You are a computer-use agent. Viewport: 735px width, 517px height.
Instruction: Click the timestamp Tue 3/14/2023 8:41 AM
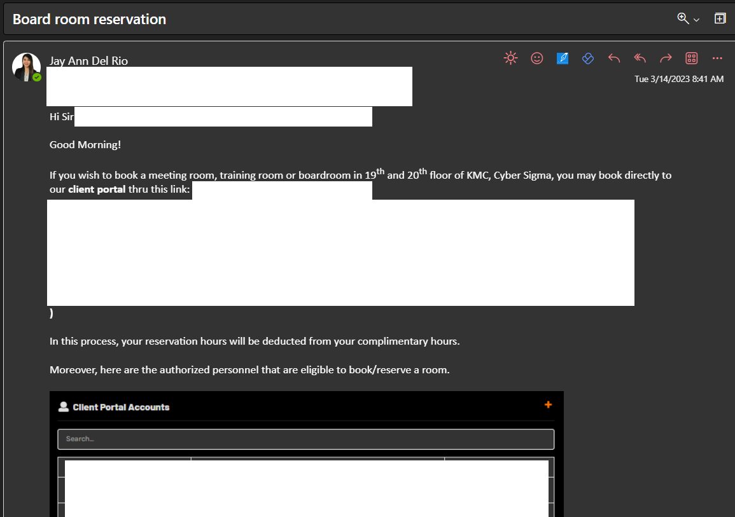[x=679, y=79]
